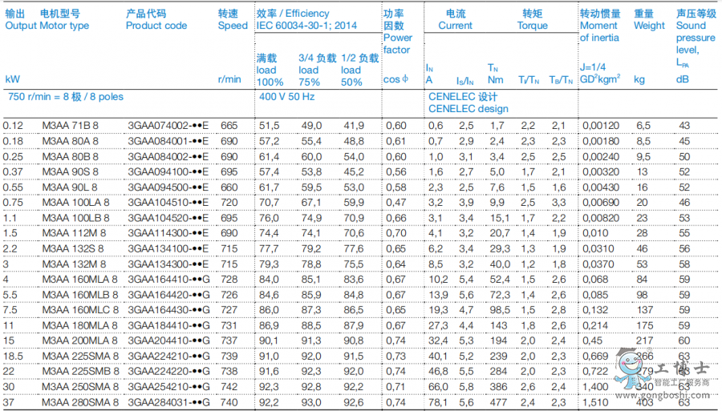Viewport: 722px width, 411px height.
Task: Click product code 3GAA204410-••G
Action: (x=168, y=340)
